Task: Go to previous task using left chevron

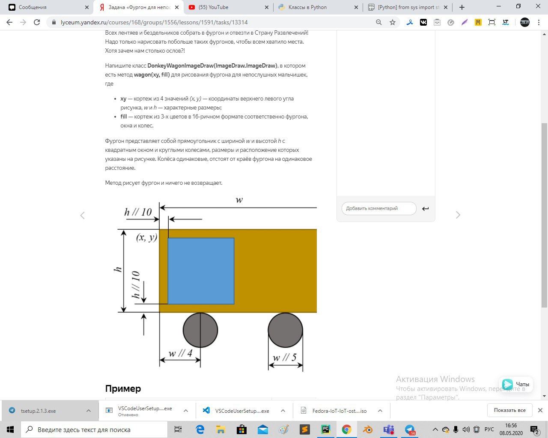Action: (x=83, y=215)
